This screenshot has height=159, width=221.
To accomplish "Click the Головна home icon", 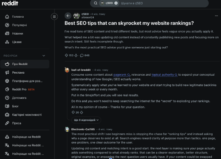I will [7, 17].
